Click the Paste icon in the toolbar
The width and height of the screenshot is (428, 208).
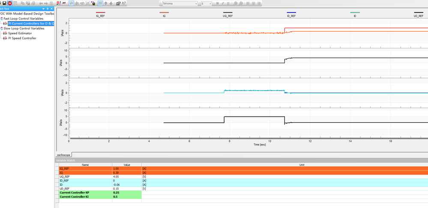(27, 3)
